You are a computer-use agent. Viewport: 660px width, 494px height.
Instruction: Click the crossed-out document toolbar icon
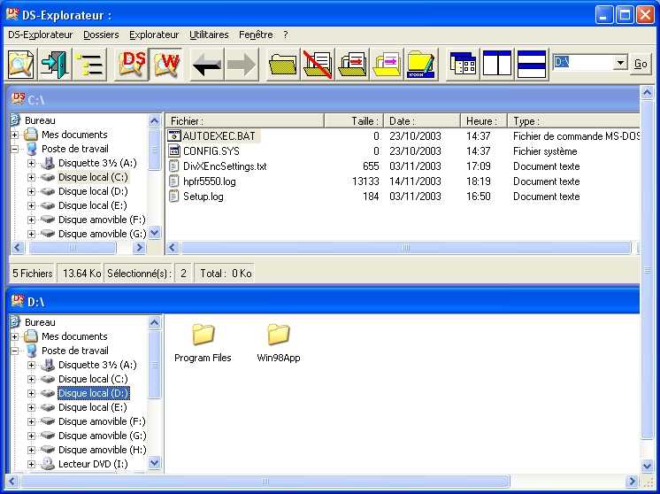coord(318,65)
